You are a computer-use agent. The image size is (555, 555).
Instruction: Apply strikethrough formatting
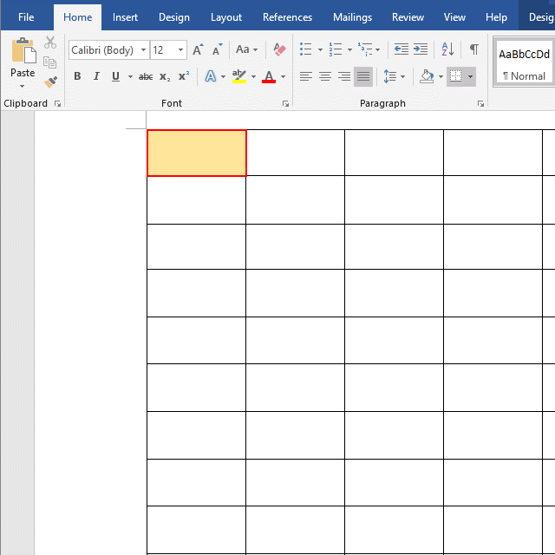[146, 76]
